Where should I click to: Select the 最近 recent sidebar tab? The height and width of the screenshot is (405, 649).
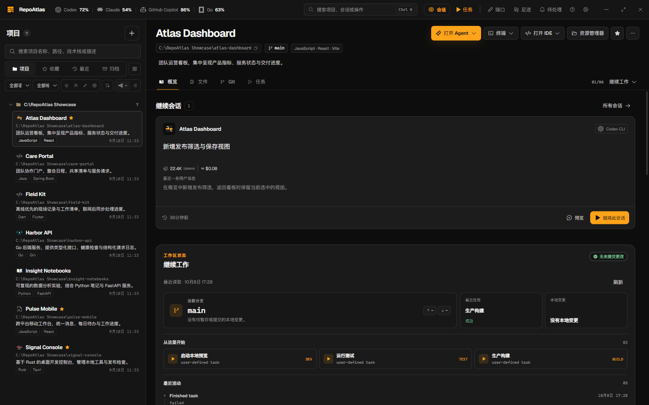81,69
